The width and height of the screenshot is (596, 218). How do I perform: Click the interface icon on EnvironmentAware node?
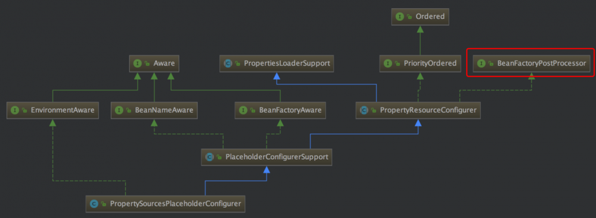click(x=15, y=110)
